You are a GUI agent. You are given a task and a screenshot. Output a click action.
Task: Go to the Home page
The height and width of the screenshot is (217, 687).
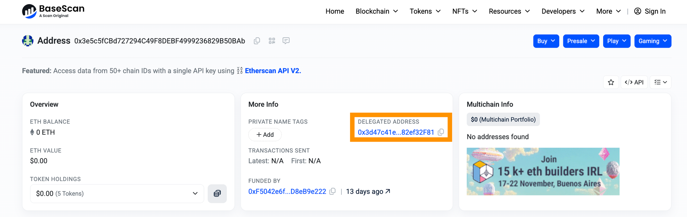(x=335, y=11)
